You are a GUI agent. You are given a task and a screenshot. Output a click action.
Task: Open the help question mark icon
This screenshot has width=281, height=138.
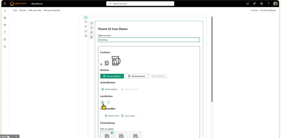point(268,4)
